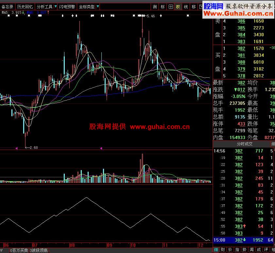This screenshot has height=253, width=275.
Task: Click the 田 multi-chart layout icon
Action: (x=170, y=6)
